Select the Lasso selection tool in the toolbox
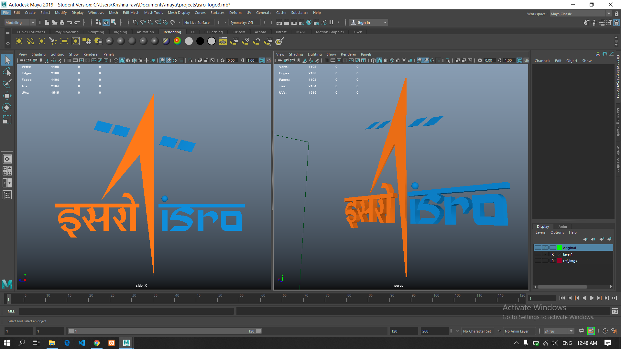The height and width of the screenshot is (349, 621). pos(7,72)
